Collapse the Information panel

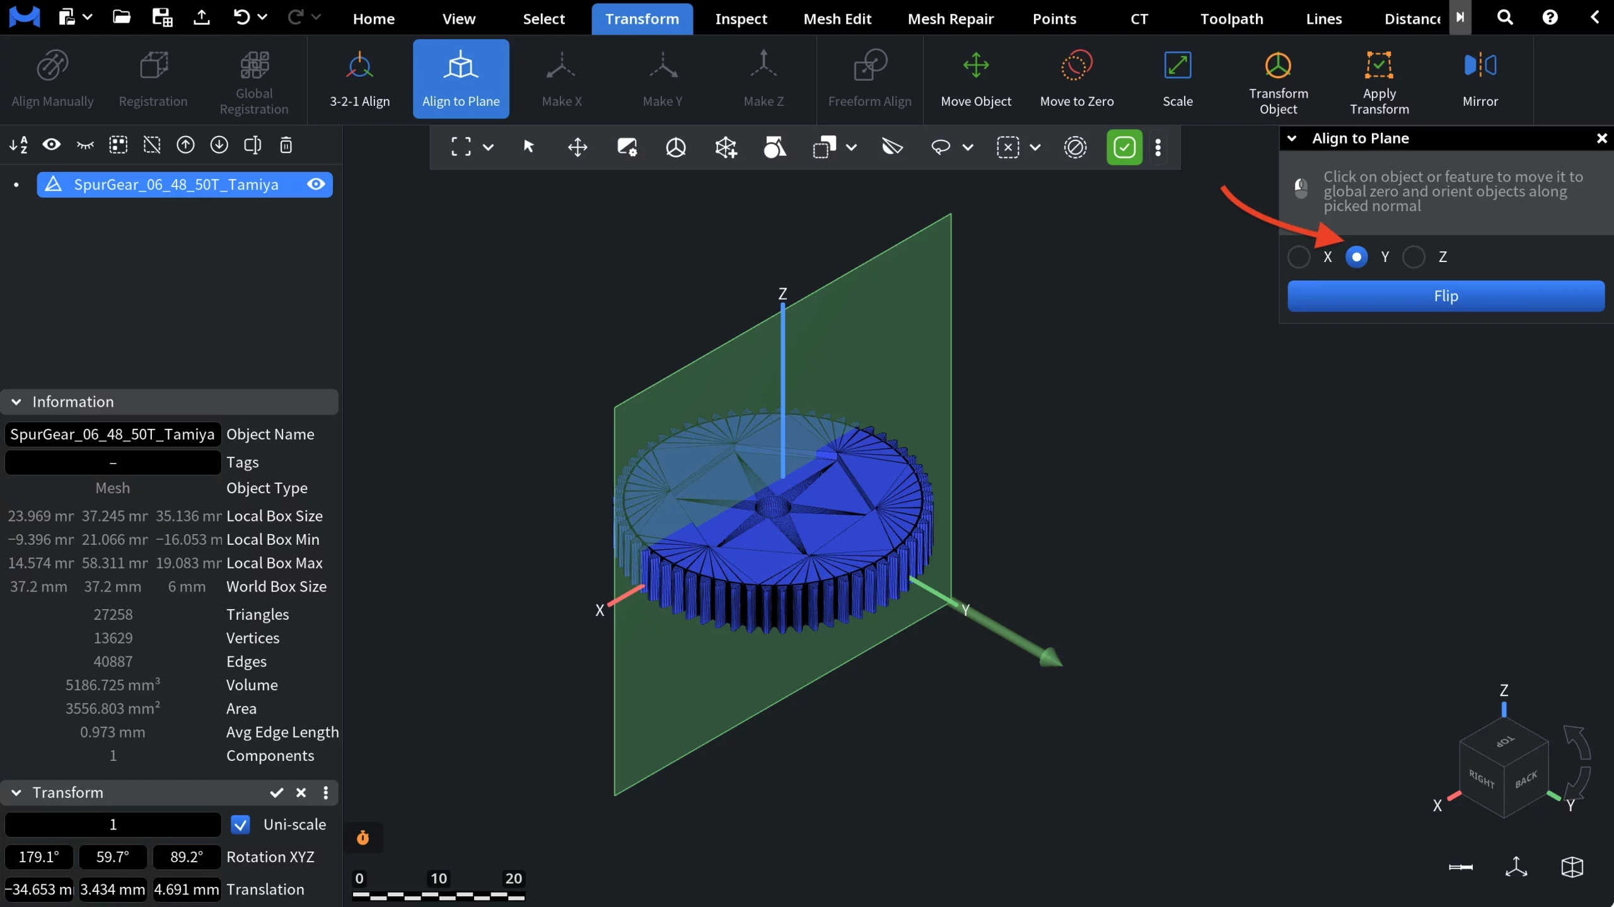click(x=16, y=402)
